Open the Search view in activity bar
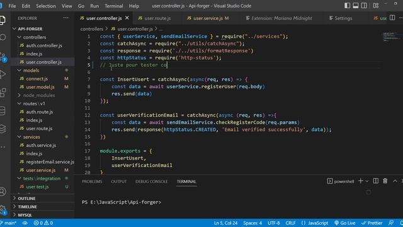403x227 pixels. pos(3,37)
